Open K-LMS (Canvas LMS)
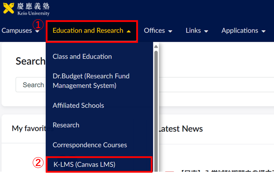This screenshot has height=177, width=274. pos(84,164)
